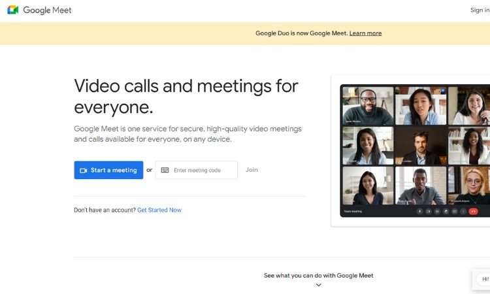Screen dimensions: 490x294
Task: Click the camera icon in the preview toolbar
Action: pyautogui.click(x=429, y=212)
